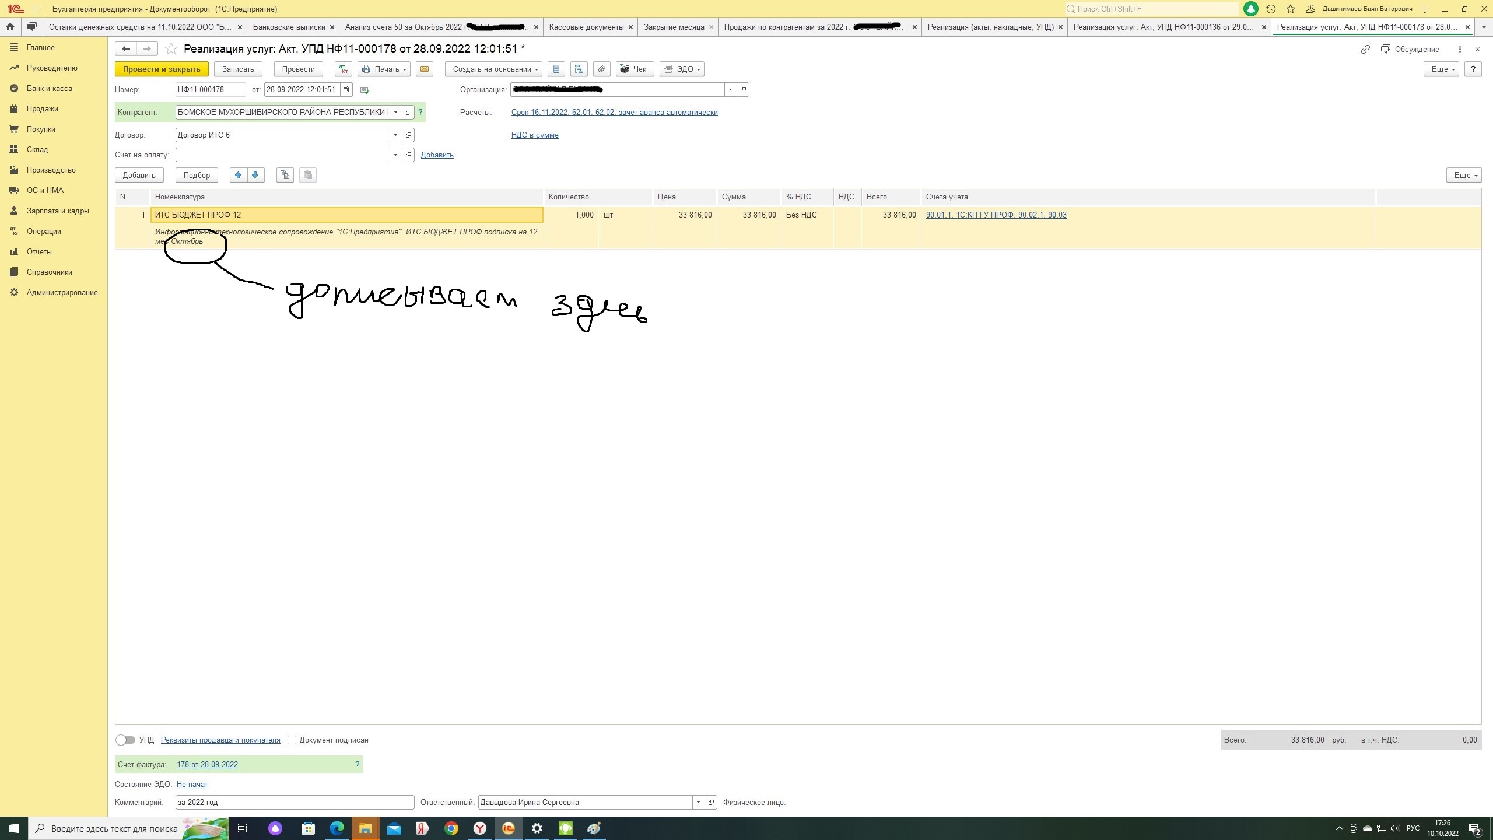
Task: Click the envelope email icon in toolbar
Action: [x=425, y=69]
